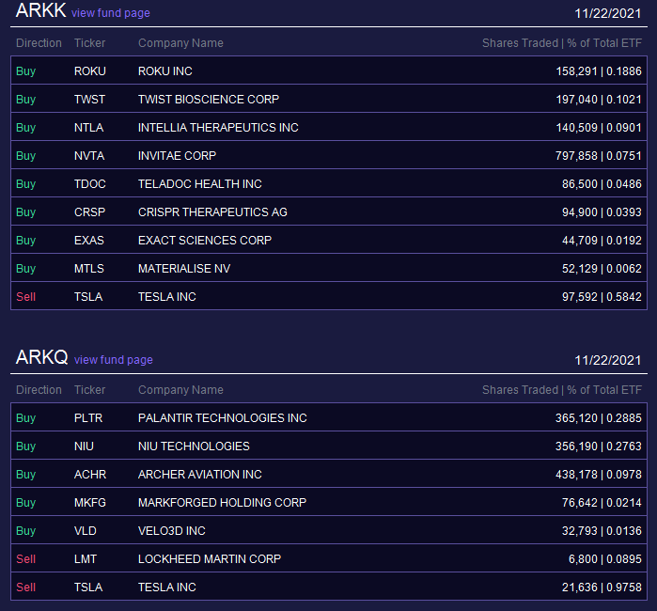Click ARKQ table Company Name column header
This screenshot has height=611, width=657.
click(x=180, y=390)
